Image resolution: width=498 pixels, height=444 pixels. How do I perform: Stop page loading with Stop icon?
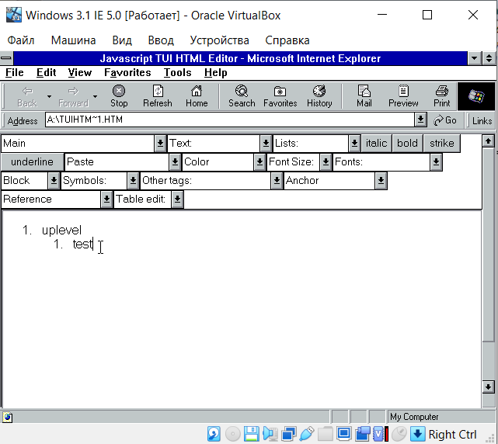(x=119, y=96)
